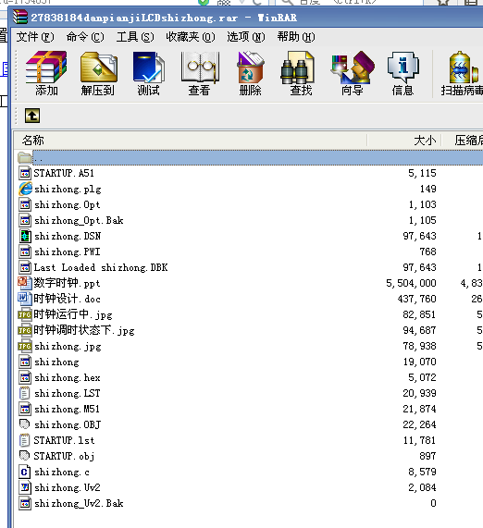Click the 删除 (Delete) toolbar icon
Screen dimensions: 483x528
250,68
